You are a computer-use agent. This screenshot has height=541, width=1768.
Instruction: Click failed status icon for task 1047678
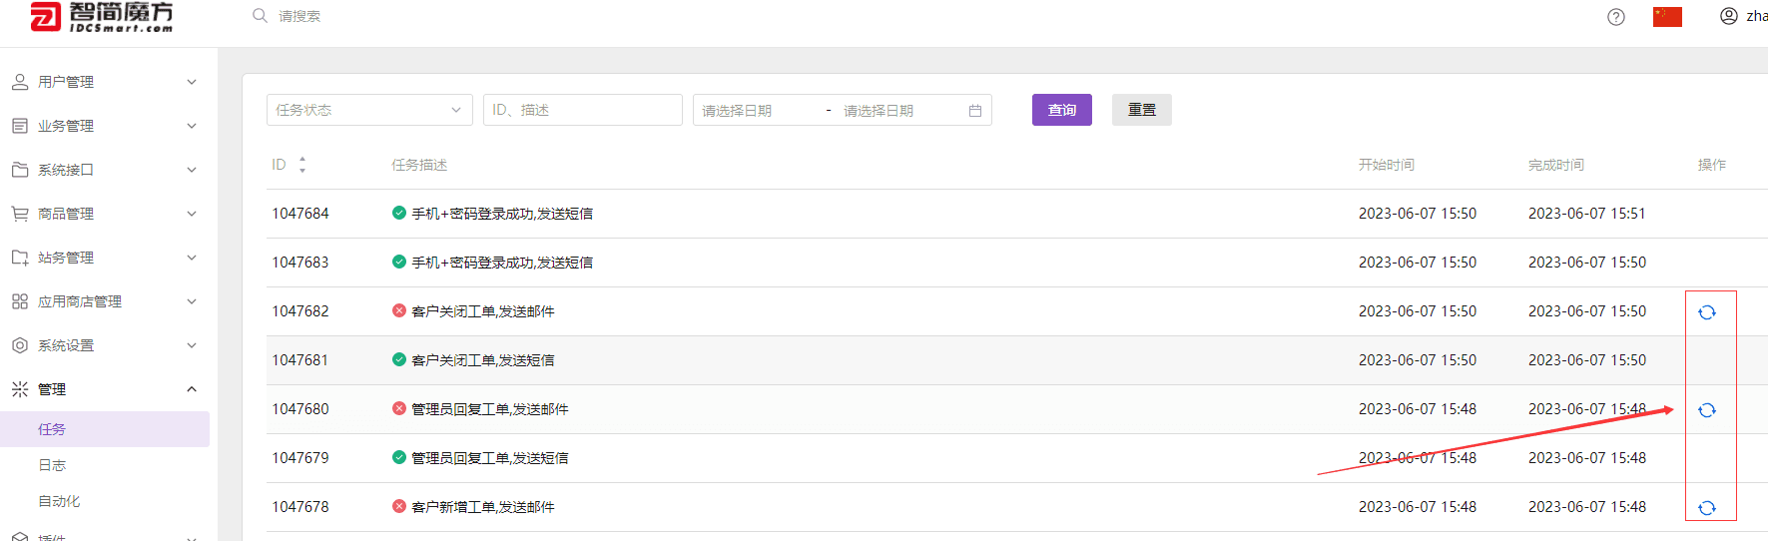click(x=399, y=506)
